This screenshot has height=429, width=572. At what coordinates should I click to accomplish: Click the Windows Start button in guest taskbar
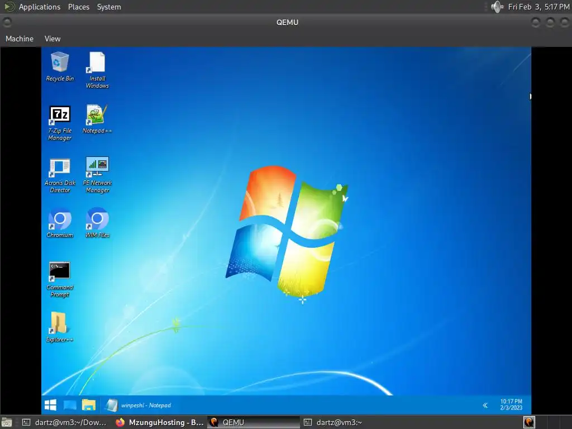pyautogui.click(x=50, y=405)
